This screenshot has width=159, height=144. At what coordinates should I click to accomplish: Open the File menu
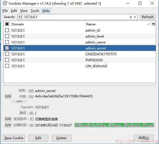(5, 11)
